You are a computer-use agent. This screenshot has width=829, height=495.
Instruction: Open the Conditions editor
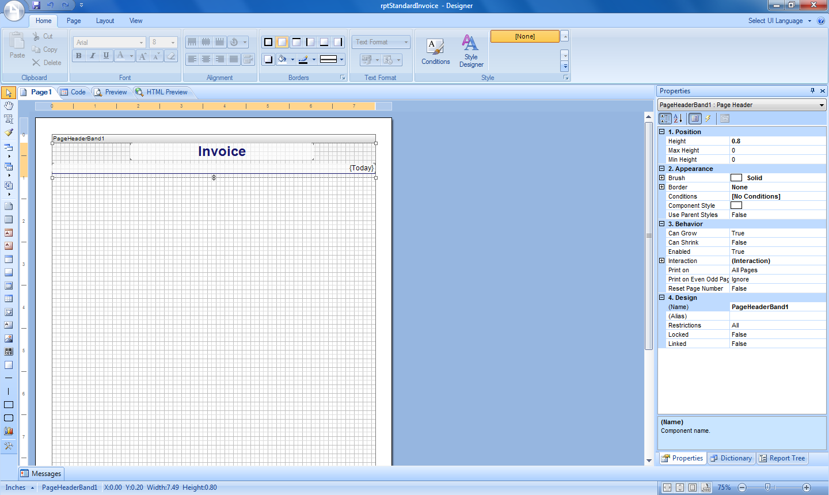coord(435,51)
